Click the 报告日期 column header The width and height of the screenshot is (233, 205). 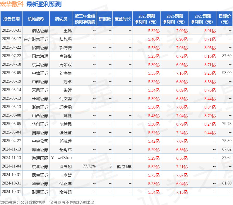click(11, 19)
